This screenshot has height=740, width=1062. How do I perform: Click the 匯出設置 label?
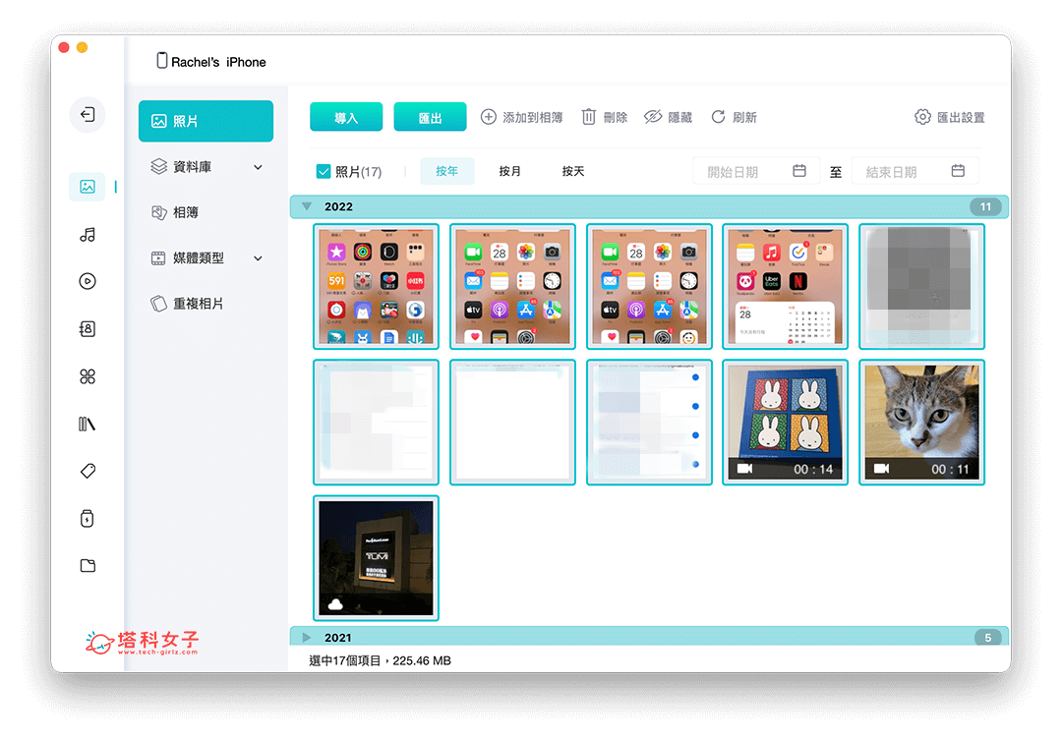click(961, 117)
